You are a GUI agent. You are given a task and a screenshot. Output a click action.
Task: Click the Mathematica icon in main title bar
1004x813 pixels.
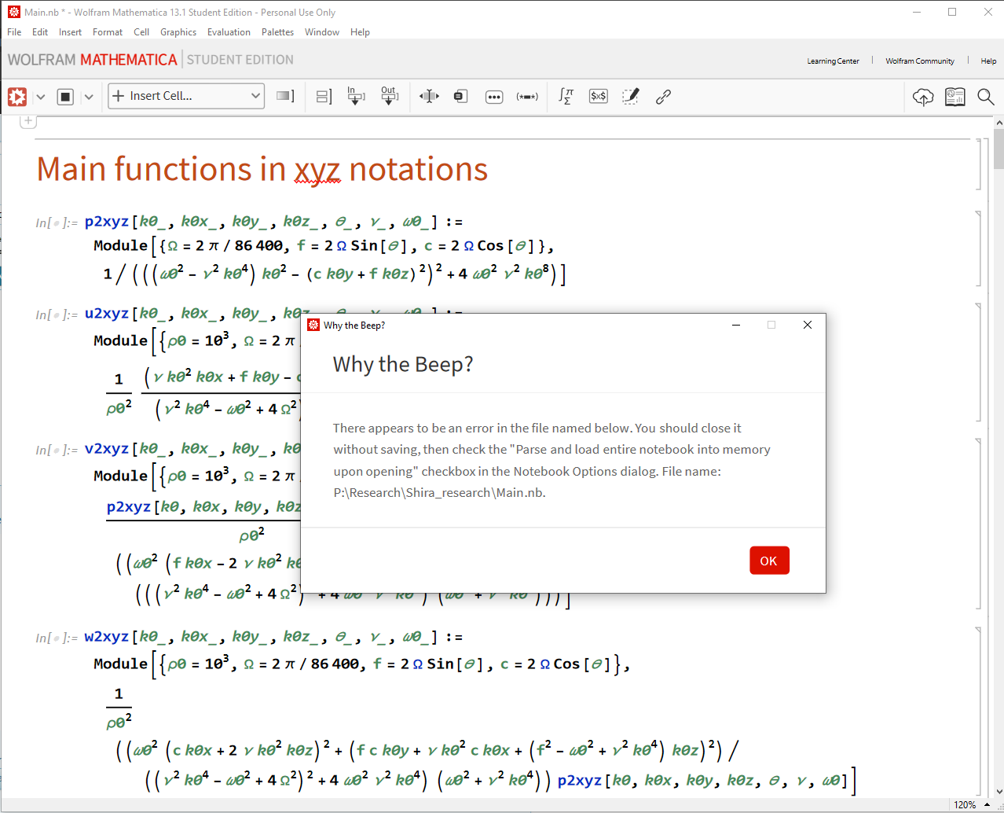(13, 12)
